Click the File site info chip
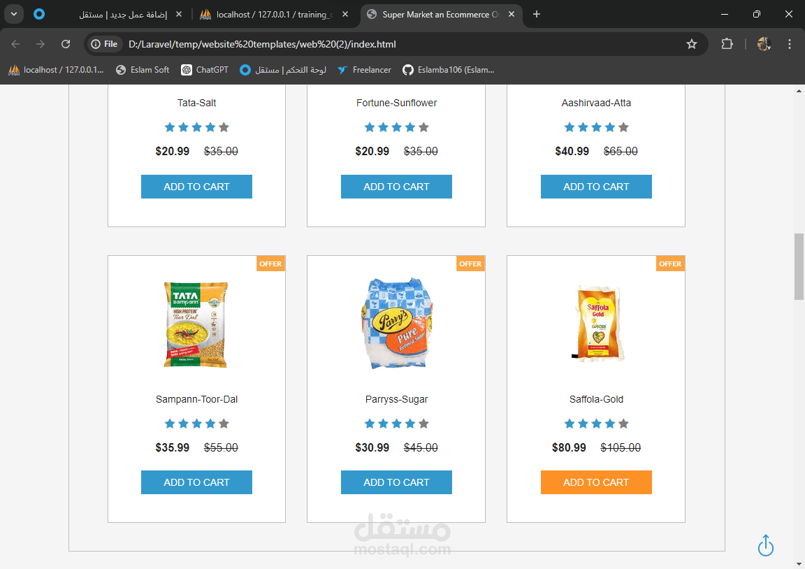 [104, 44]
